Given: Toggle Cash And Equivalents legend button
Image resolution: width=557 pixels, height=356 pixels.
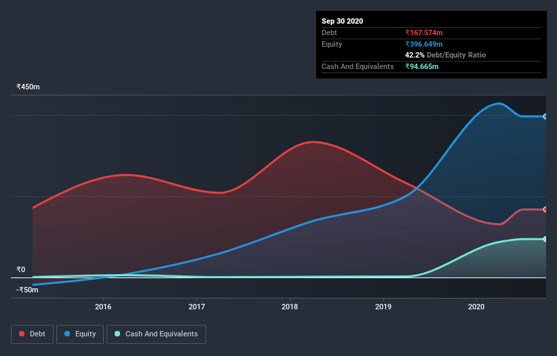Looking at the screenshot, I should (x=156, y=334).
